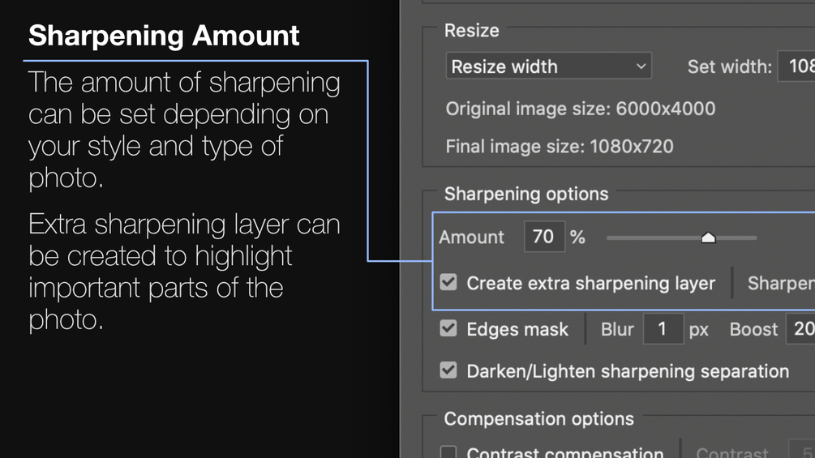Image resolution: width=815 pixels, height=458 pixels.
Task: Click the Resize group label
Action: click(x=471, y=31)
